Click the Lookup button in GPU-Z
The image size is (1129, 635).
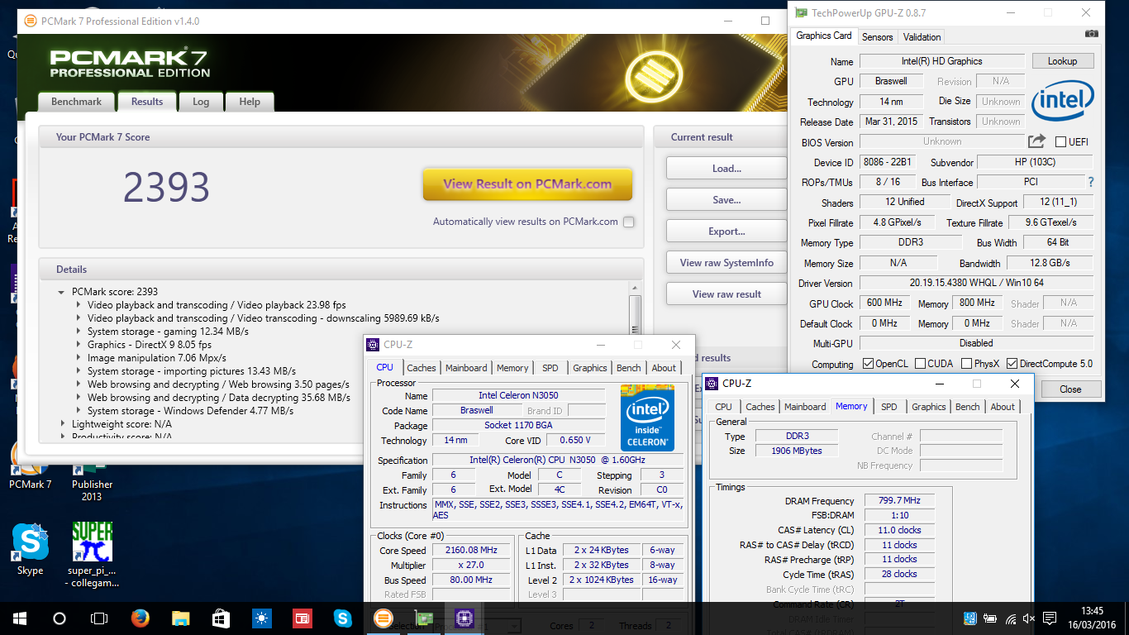click(x=1062, y=61)
